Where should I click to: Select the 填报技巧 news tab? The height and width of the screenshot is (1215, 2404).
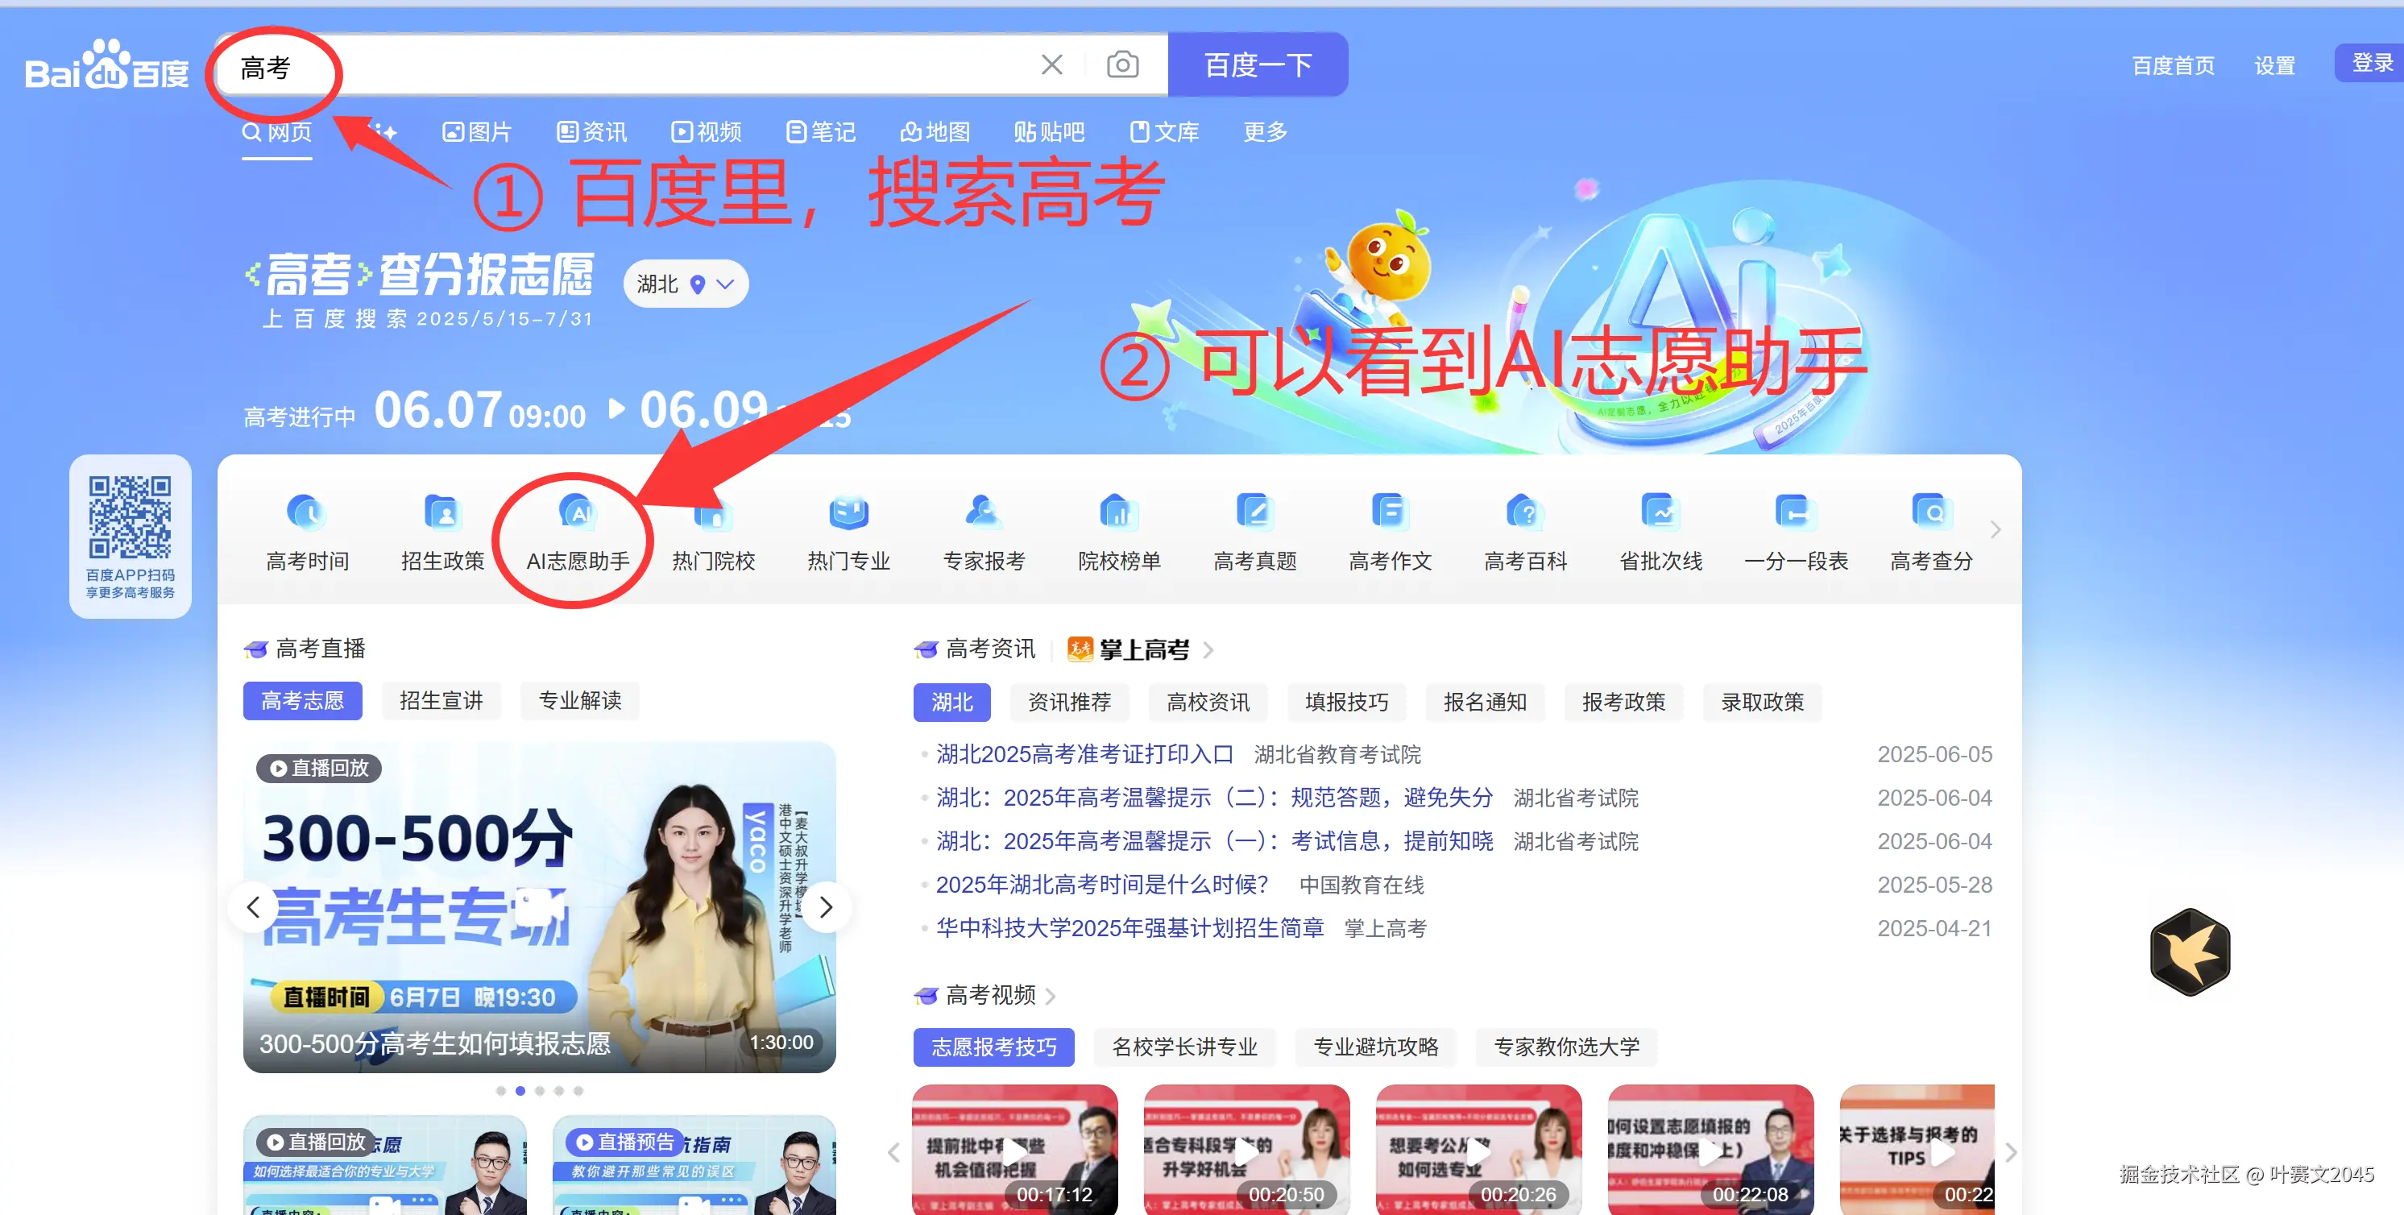[x=1345, y=702]
